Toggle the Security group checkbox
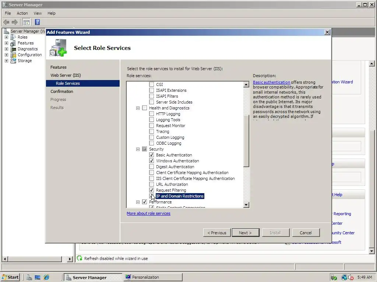The height and width of the screenshot is (282, 377). coord(144,149)
